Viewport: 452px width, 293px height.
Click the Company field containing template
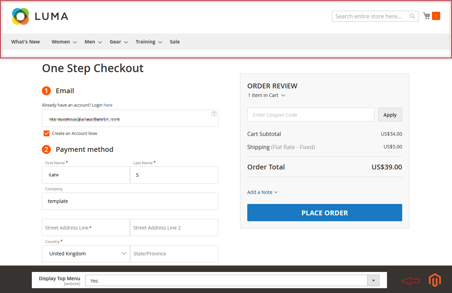click(130, 201)
